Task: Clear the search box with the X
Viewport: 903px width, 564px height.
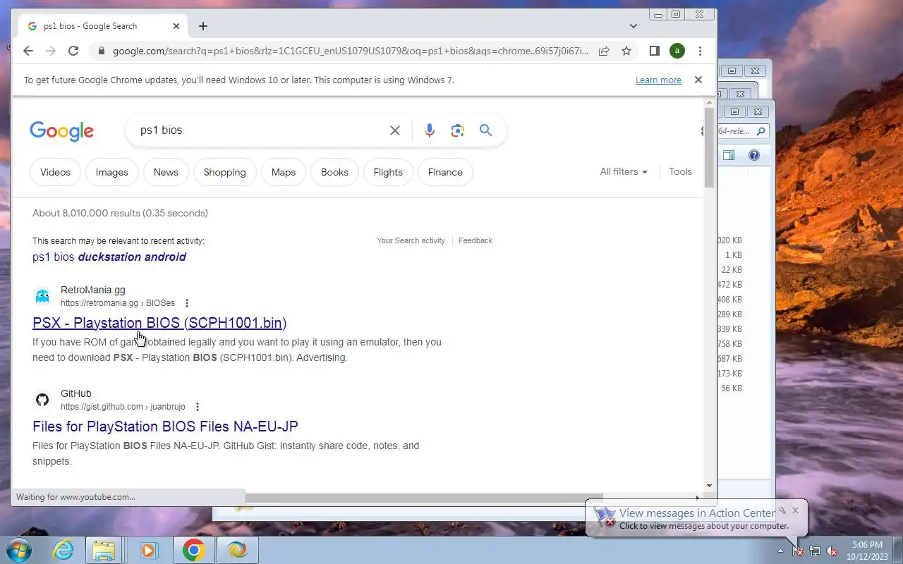Action: 395,130
